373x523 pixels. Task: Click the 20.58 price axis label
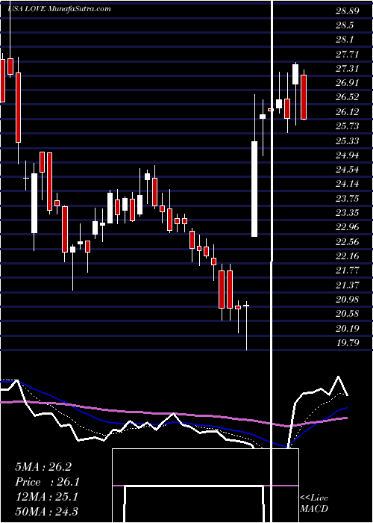coord(348,314)
